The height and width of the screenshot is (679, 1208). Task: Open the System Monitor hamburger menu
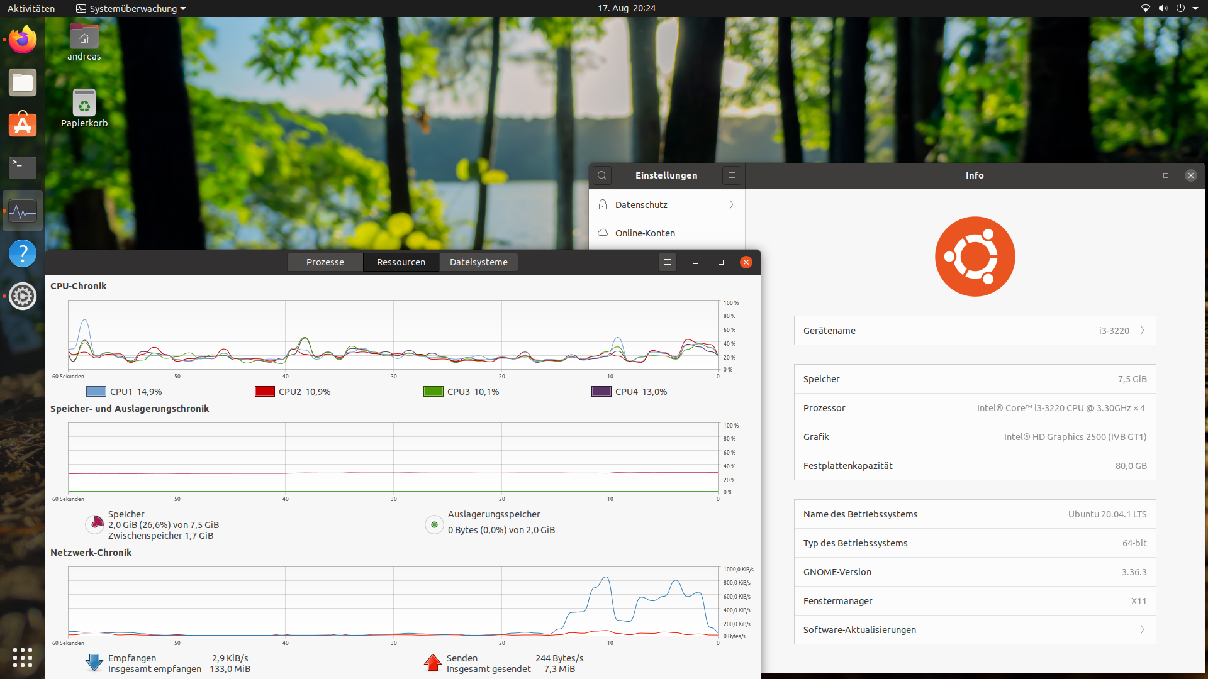tap(668, 262)
